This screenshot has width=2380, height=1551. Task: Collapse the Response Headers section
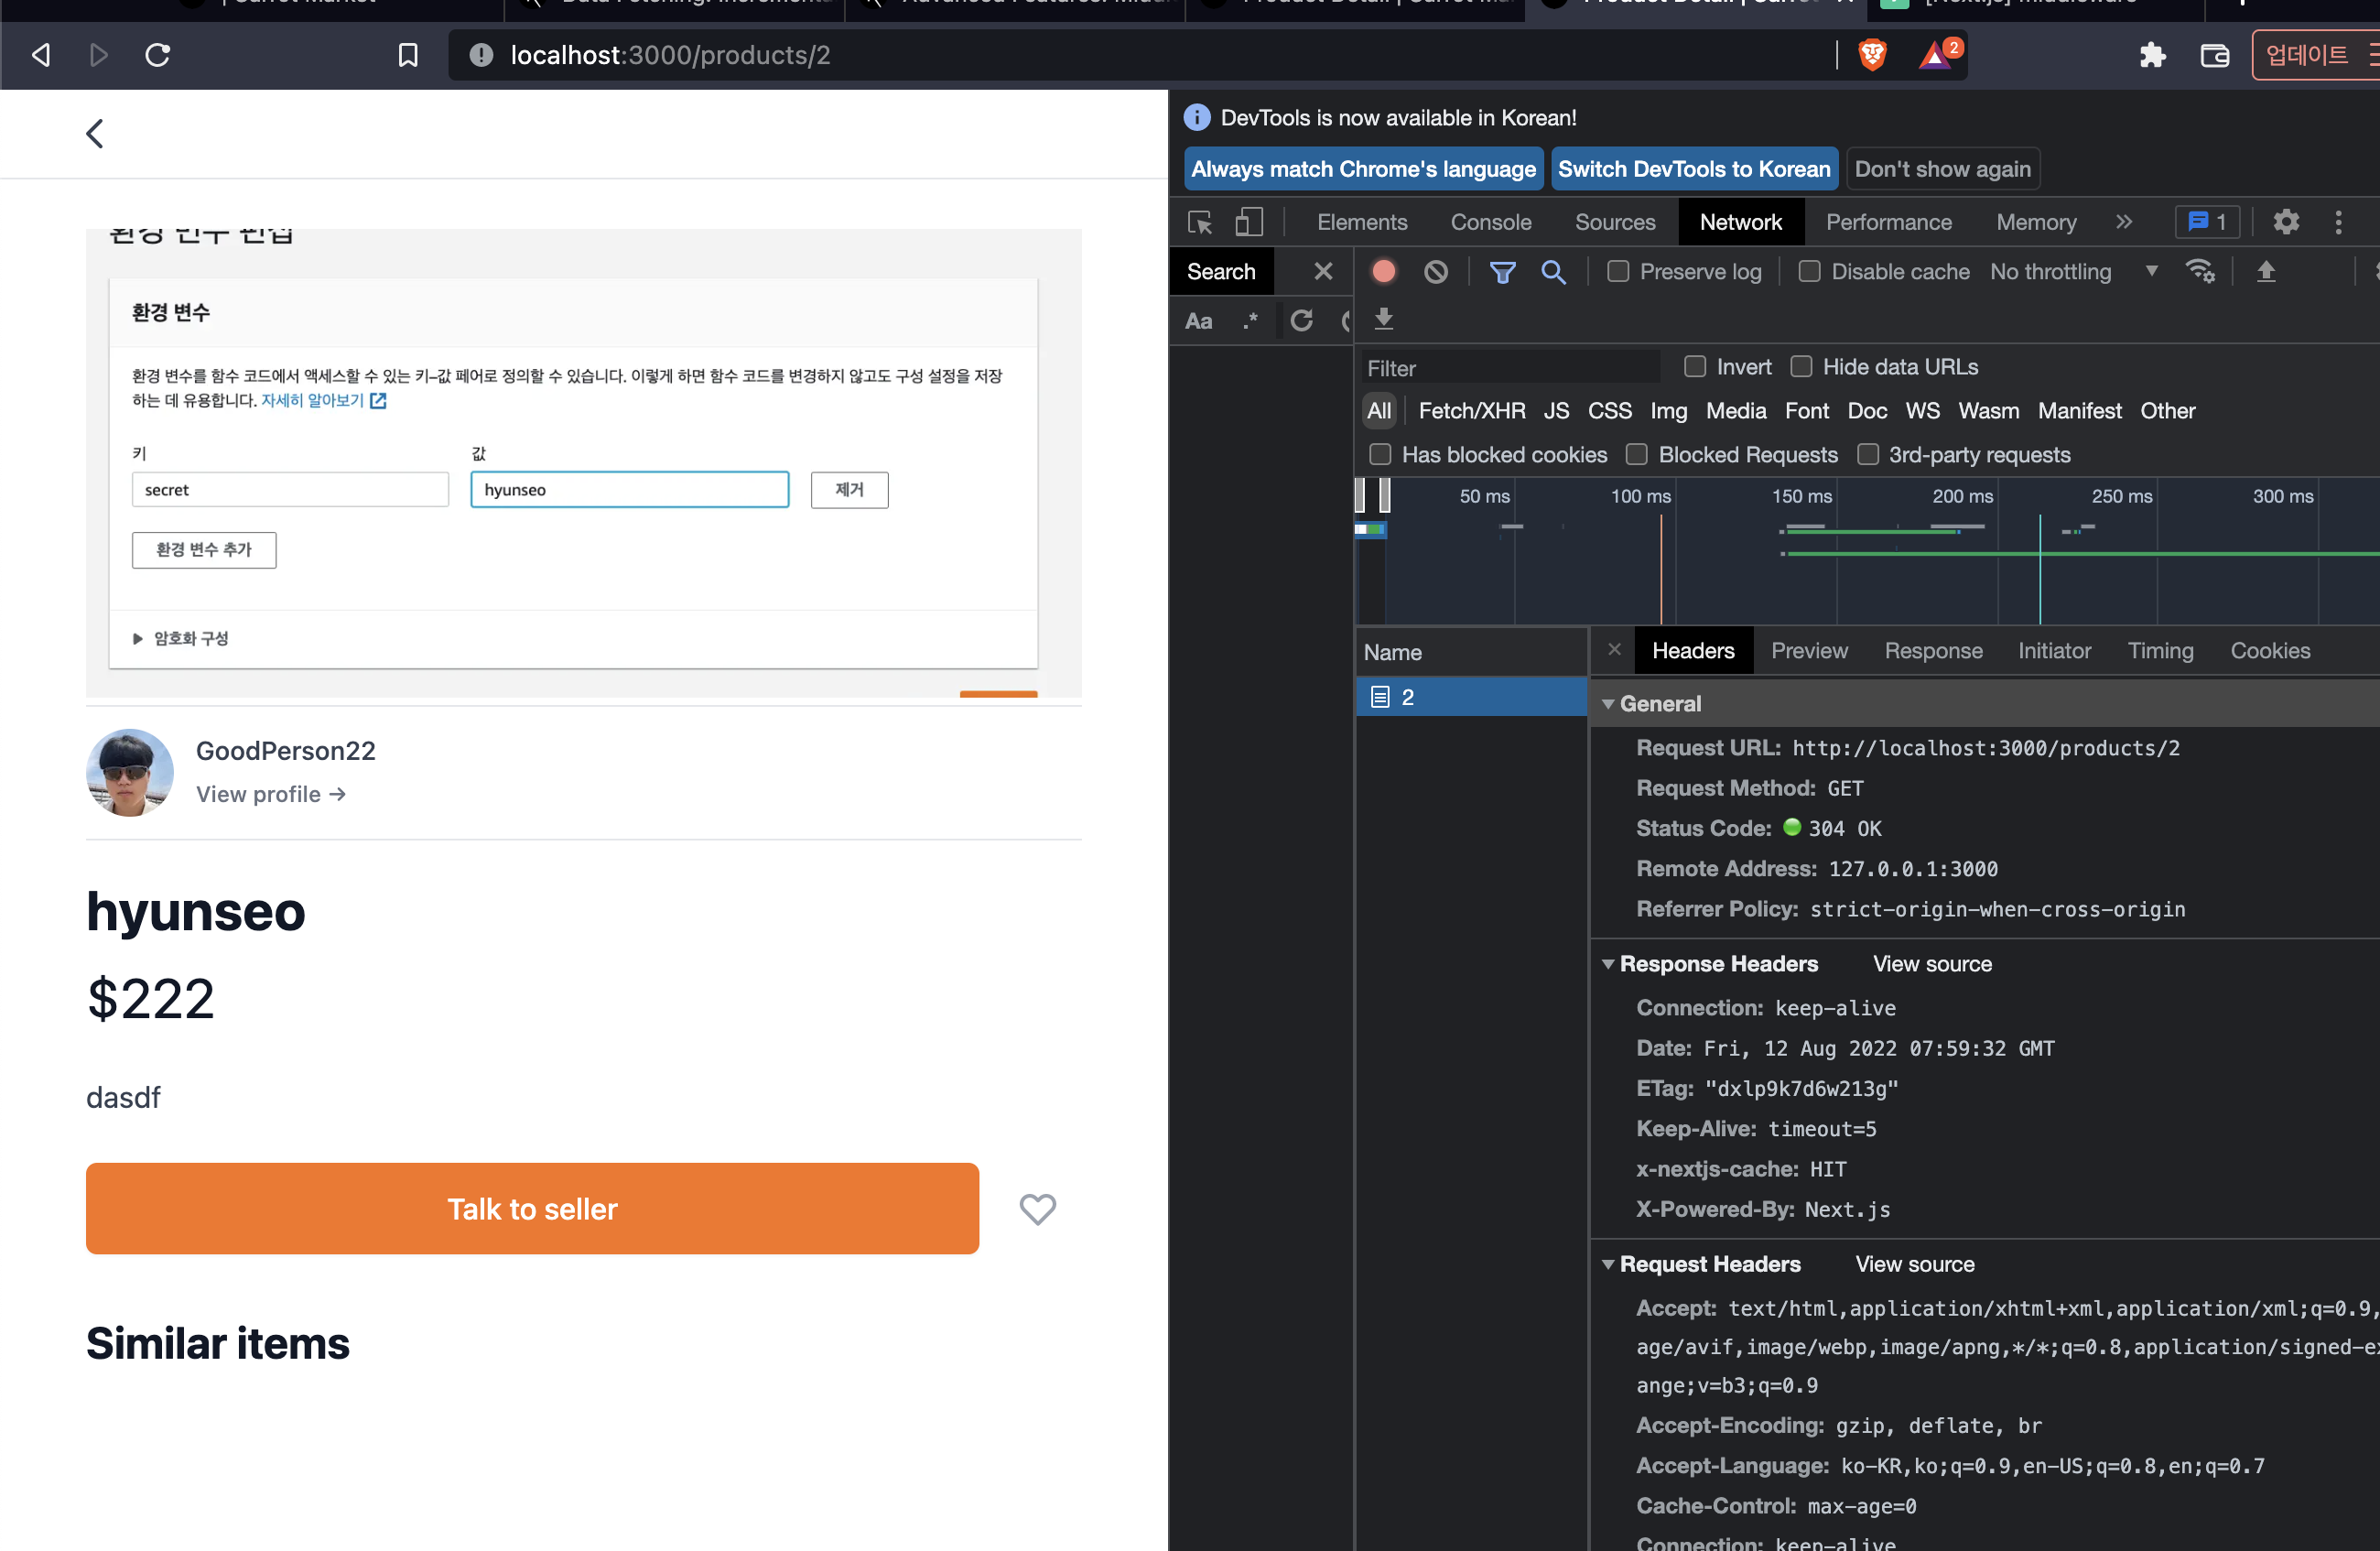1608,963
